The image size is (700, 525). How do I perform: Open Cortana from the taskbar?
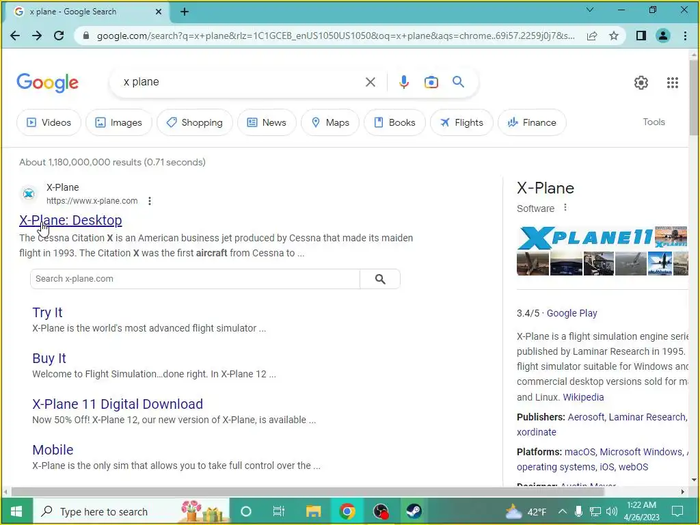click(x=246, y=511)
